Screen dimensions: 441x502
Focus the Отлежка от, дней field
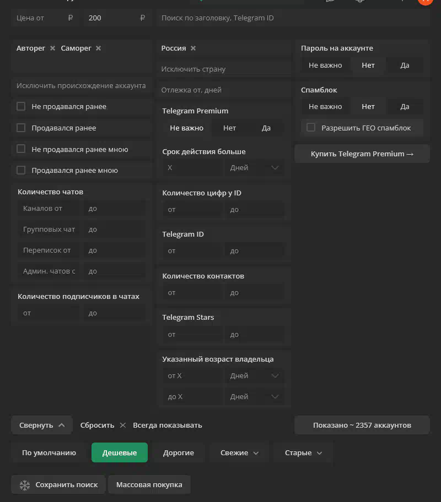click(x=224, y=90)
